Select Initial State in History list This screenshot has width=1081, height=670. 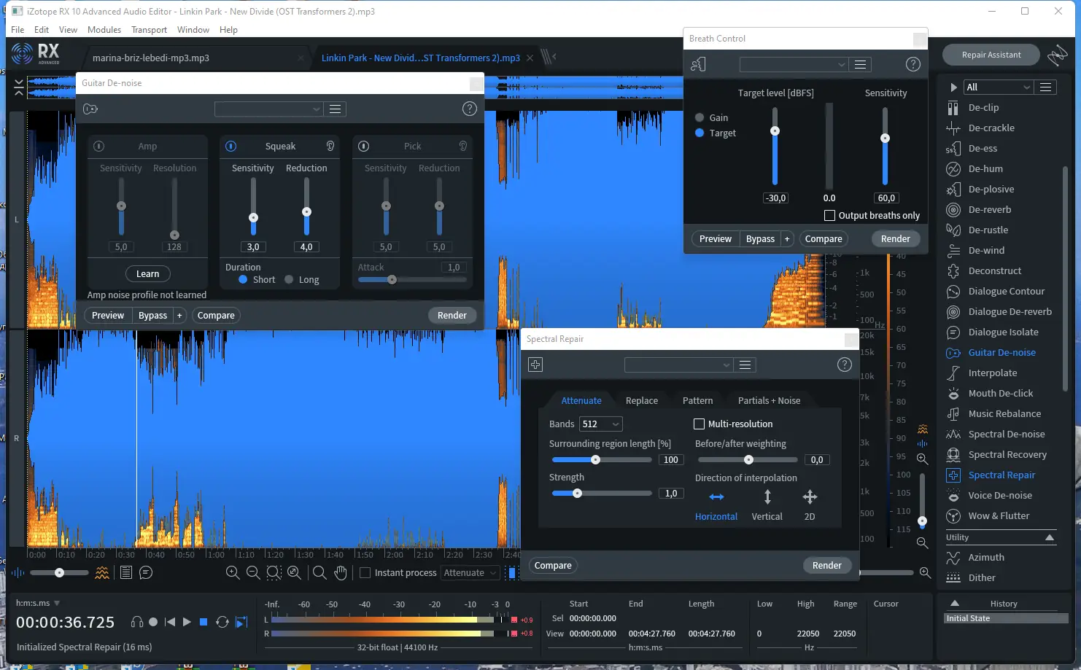1007,618
